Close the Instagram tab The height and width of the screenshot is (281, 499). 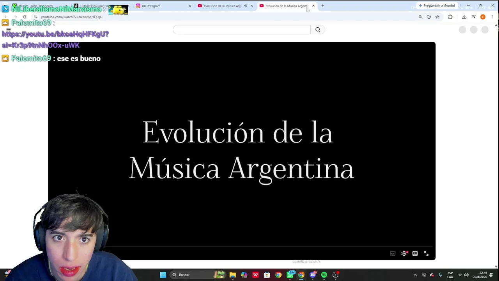190,6
